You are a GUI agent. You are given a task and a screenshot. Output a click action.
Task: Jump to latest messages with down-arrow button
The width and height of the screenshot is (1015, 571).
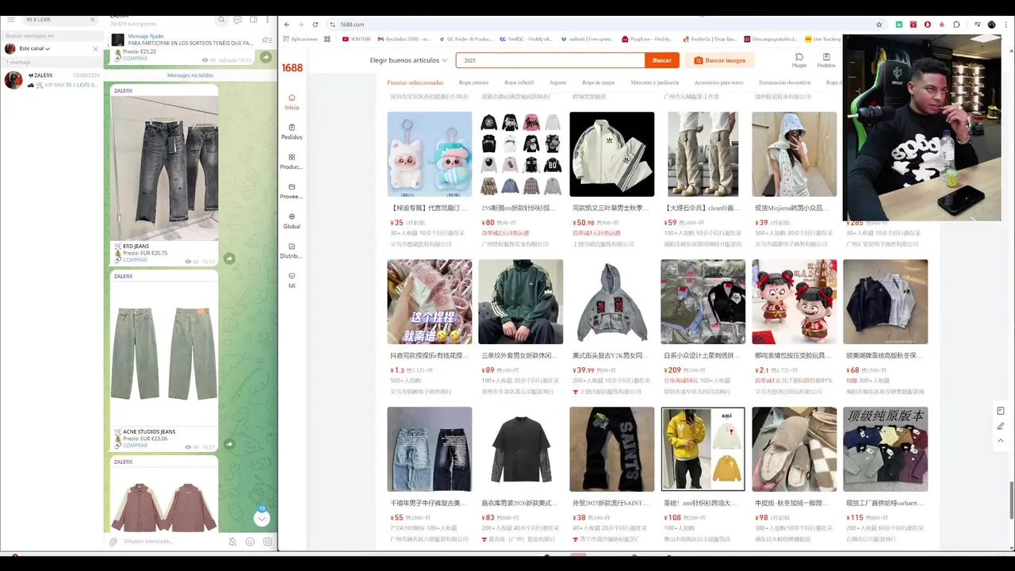click(262, 518)
